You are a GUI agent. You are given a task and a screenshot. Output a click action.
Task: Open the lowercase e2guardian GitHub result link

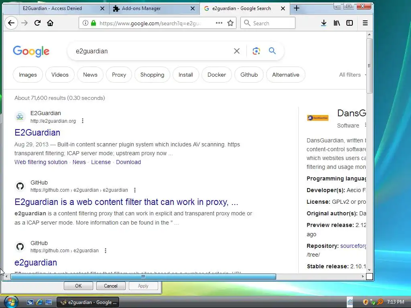tap(36, 262)
